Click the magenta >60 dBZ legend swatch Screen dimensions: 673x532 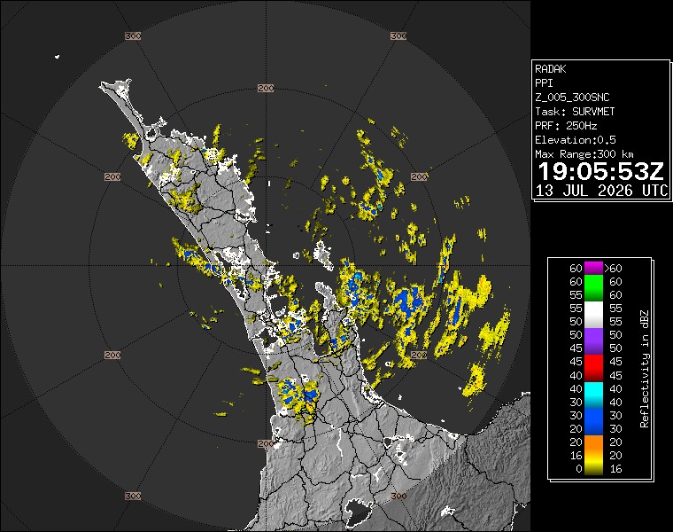click(x=593, y=268)
